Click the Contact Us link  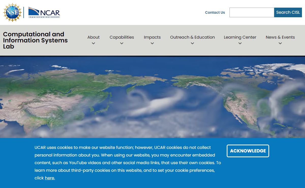pyautogui.click(x=215, y=12)
